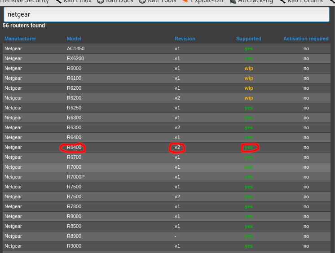335x253 pixels.
Task: Select the EX6200 model cell
Action: coord(75,58)
